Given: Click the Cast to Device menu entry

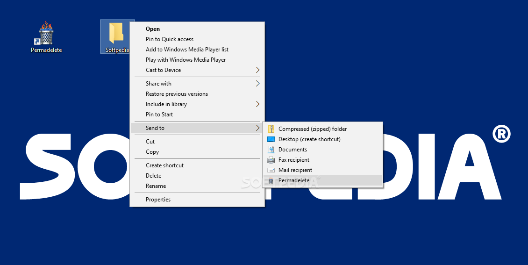Looking at the screenshot, I should pos(197,70).
